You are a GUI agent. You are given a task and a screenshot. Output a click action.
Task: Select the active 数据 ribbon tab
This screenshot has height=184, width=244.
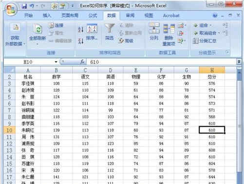pos(112,16)
